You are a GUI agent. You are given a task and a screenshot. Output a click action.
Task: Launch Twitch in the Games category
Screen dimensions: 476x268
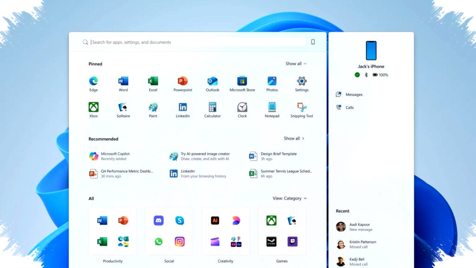293,241
